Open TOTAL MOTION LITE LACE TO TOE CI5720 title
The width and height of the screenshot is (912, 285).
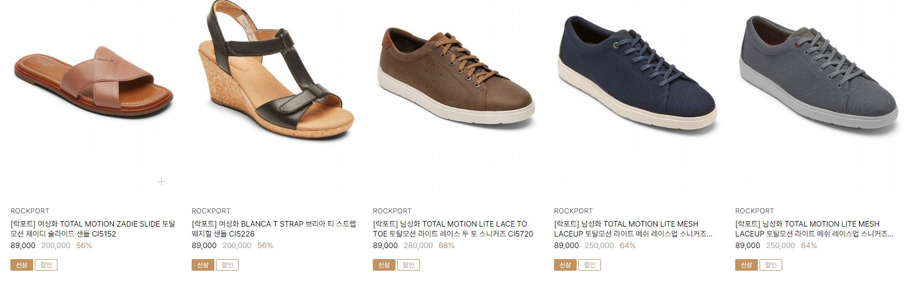tap(453, 229)
